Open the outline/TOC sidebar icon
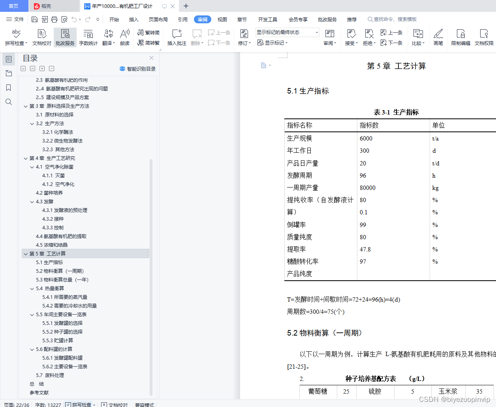The image size is (496, 407). 9,59
